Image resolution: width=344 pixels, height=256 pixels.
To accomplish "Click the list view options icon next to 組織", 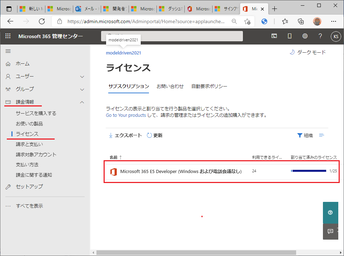I will [321, 135].
